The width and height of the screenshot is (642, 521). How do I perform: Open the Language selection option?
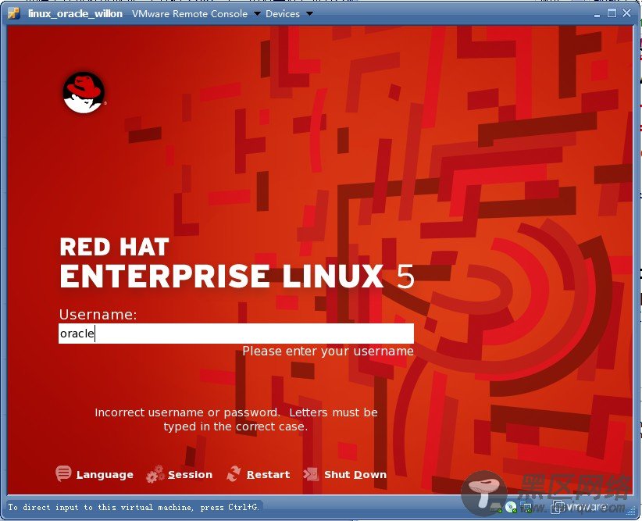[105, 475]
